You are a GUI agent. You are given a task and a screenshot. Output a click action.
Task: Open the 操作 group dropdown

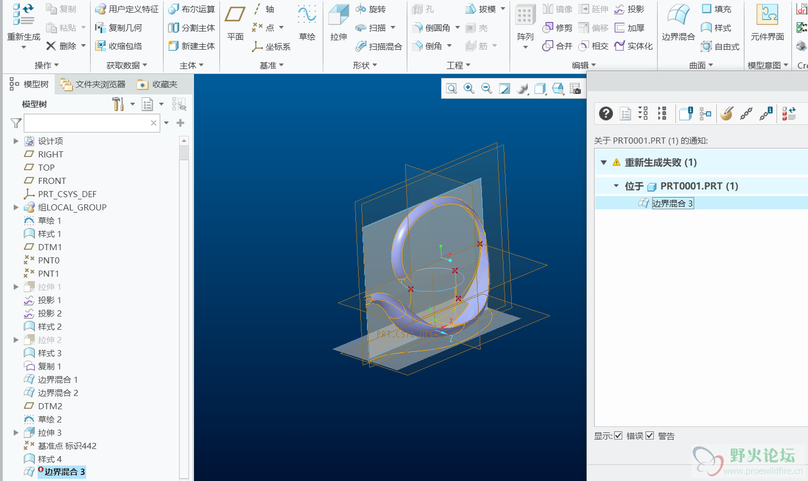click(x=46, y=65)
